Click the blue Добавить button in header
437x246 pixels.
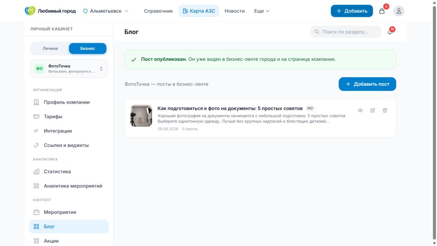pos(352,11)
